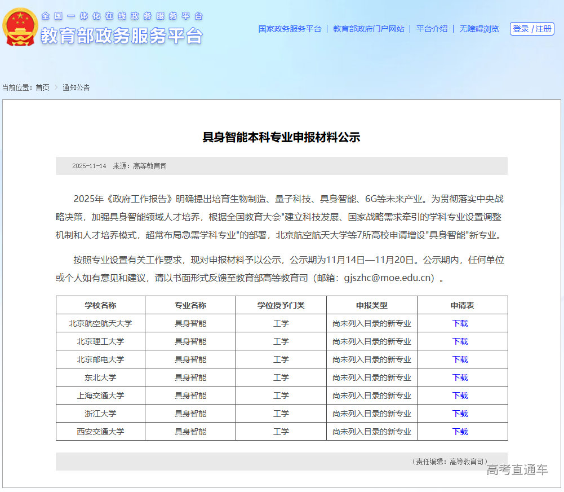Navigate to 首页 via the breadcrumb

coord(42,87)
